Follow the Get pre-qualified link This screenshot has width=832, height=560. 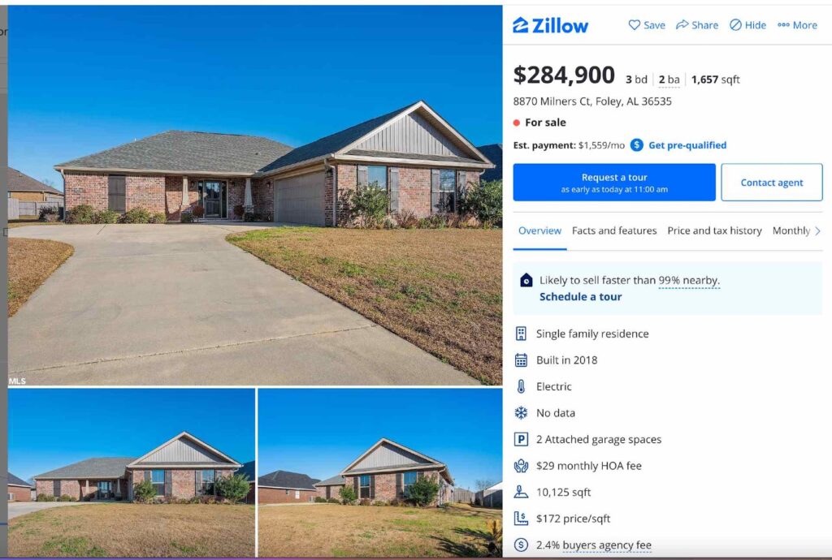click(x=687, y=145)
